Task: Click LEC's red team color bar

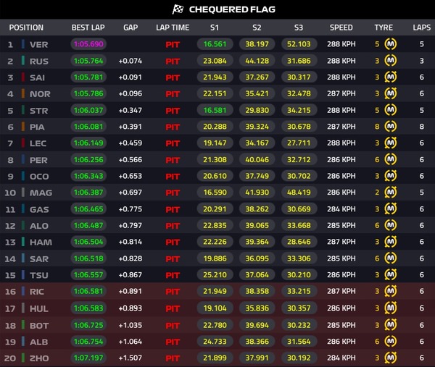Action: click(23, 143)
